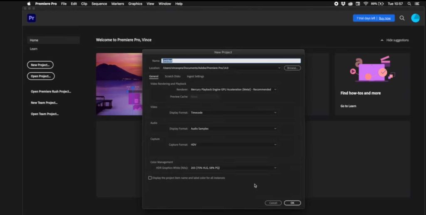This screenshot has height=215, width=426.
Task: Click the Premiere Pro Pr logo icon
Action: tap(32, 18)
